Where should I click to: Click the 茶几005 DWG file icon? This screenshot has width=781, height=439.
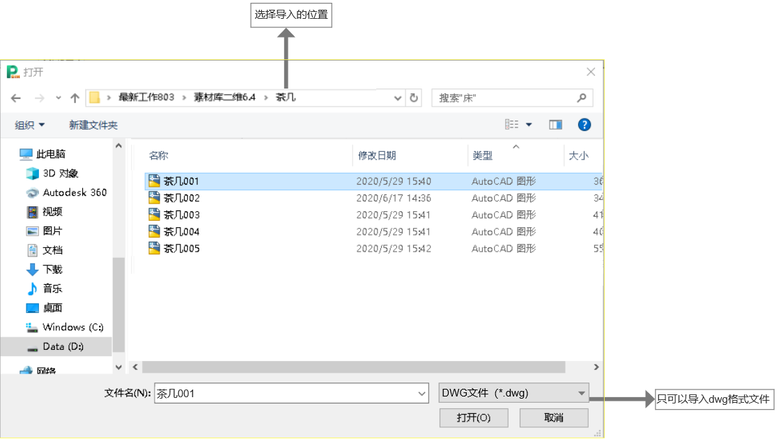(155, 248)
